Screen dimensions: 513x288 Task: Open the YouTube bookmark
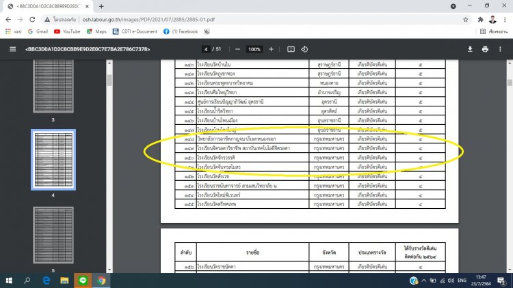[67, 31]
